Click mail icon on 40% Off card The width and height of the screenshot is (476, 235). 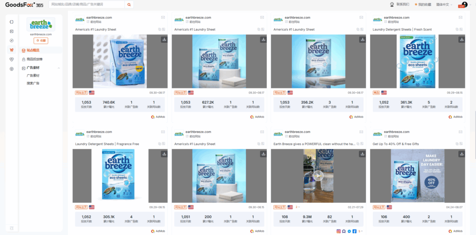click(461, 132)
